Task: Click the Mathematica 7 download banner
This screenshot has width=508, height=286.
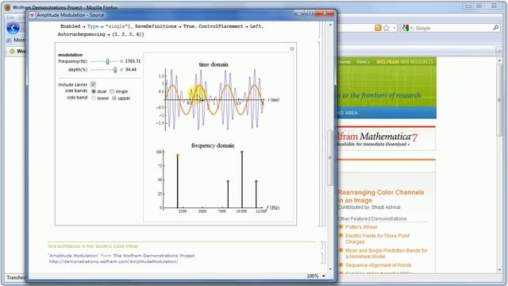Action: (387, 139)
